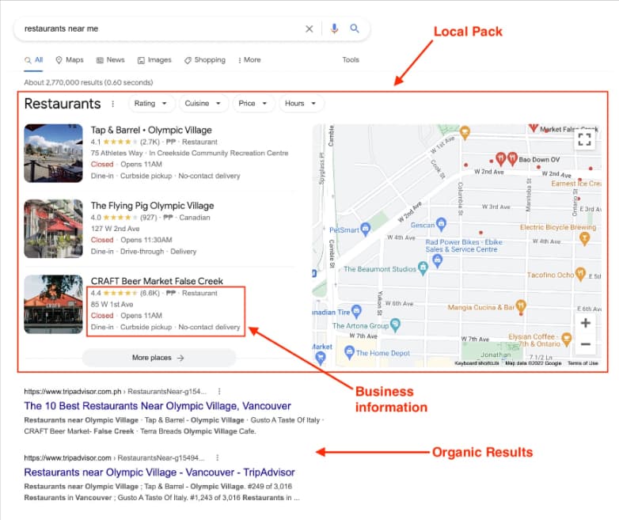Open the More search categories menu
This screenshot has height=520, width=619.
click(x=249, y=60)
